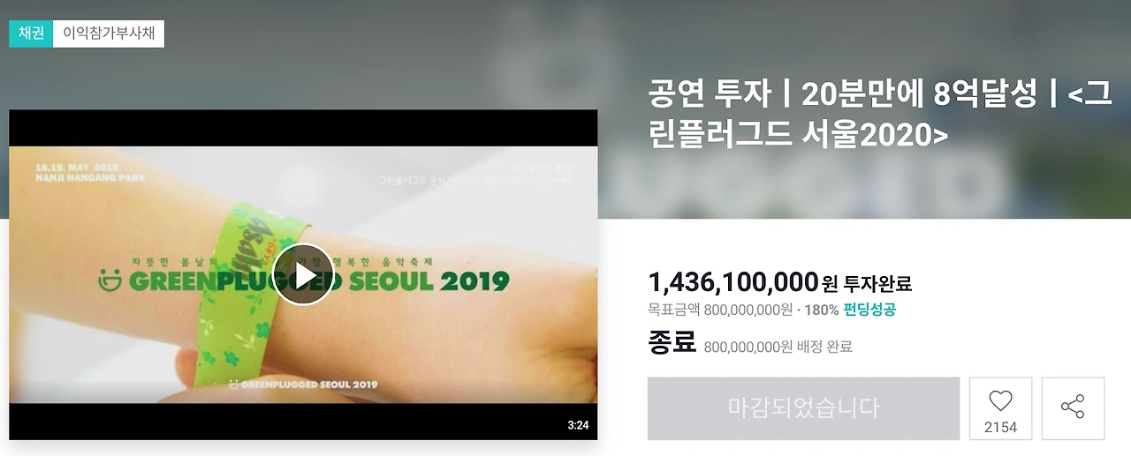
Task: Click the 종료 status heading
Action: click(x=672, y=341)
